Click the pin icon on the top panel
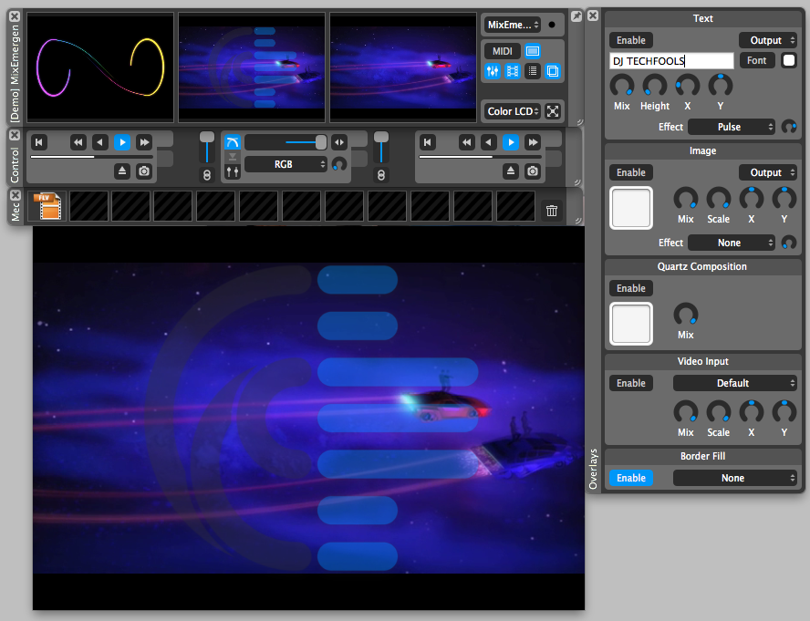Image resolution: width=810 pixels, height=621 pixels. (576, 16)
